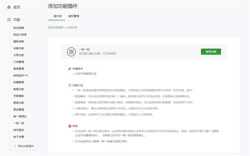Click the 一物一码 QR code icon
Viewport: 250px width, 156px height.
[x=71, y=52]
